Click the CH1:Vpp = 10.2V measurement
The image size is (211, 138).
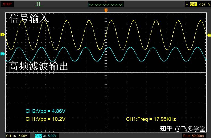pos(45,119)
